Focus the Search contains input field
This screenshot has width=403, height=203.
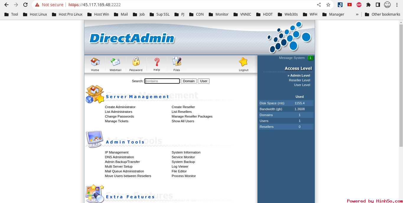point(162,81)
